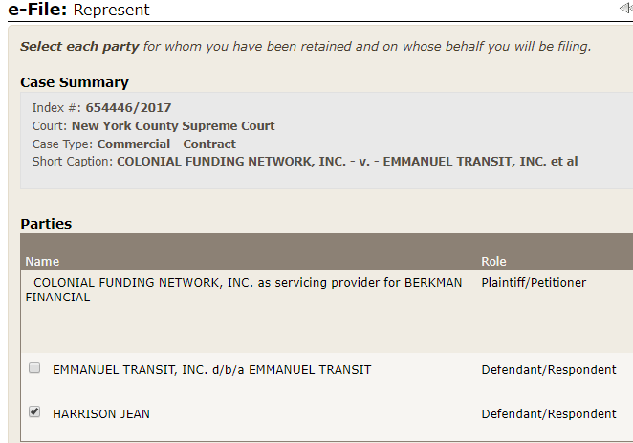Click the 'Index #:' field label
The image size is (633, 443).
(56, 108)
